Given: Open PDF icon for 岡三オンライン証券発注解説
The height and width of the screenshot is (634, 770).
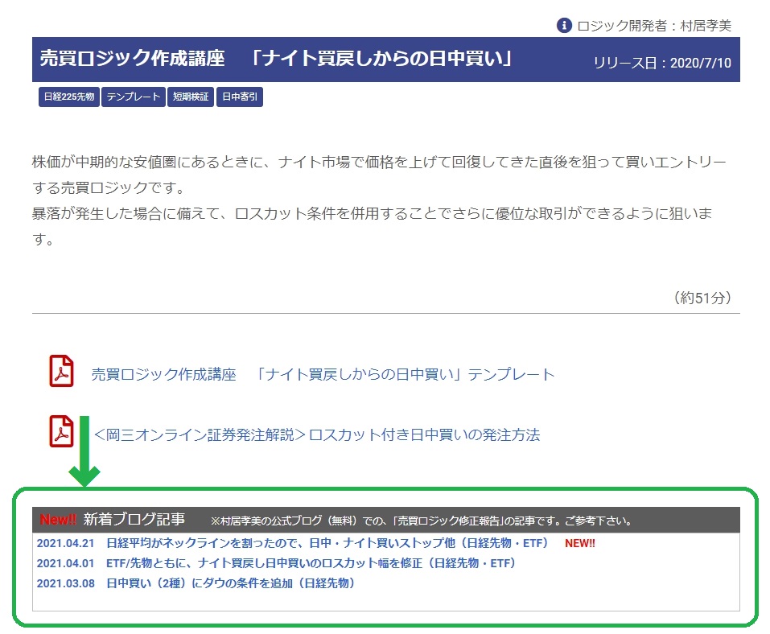Looking at the screenshot, I should [61, 431].
